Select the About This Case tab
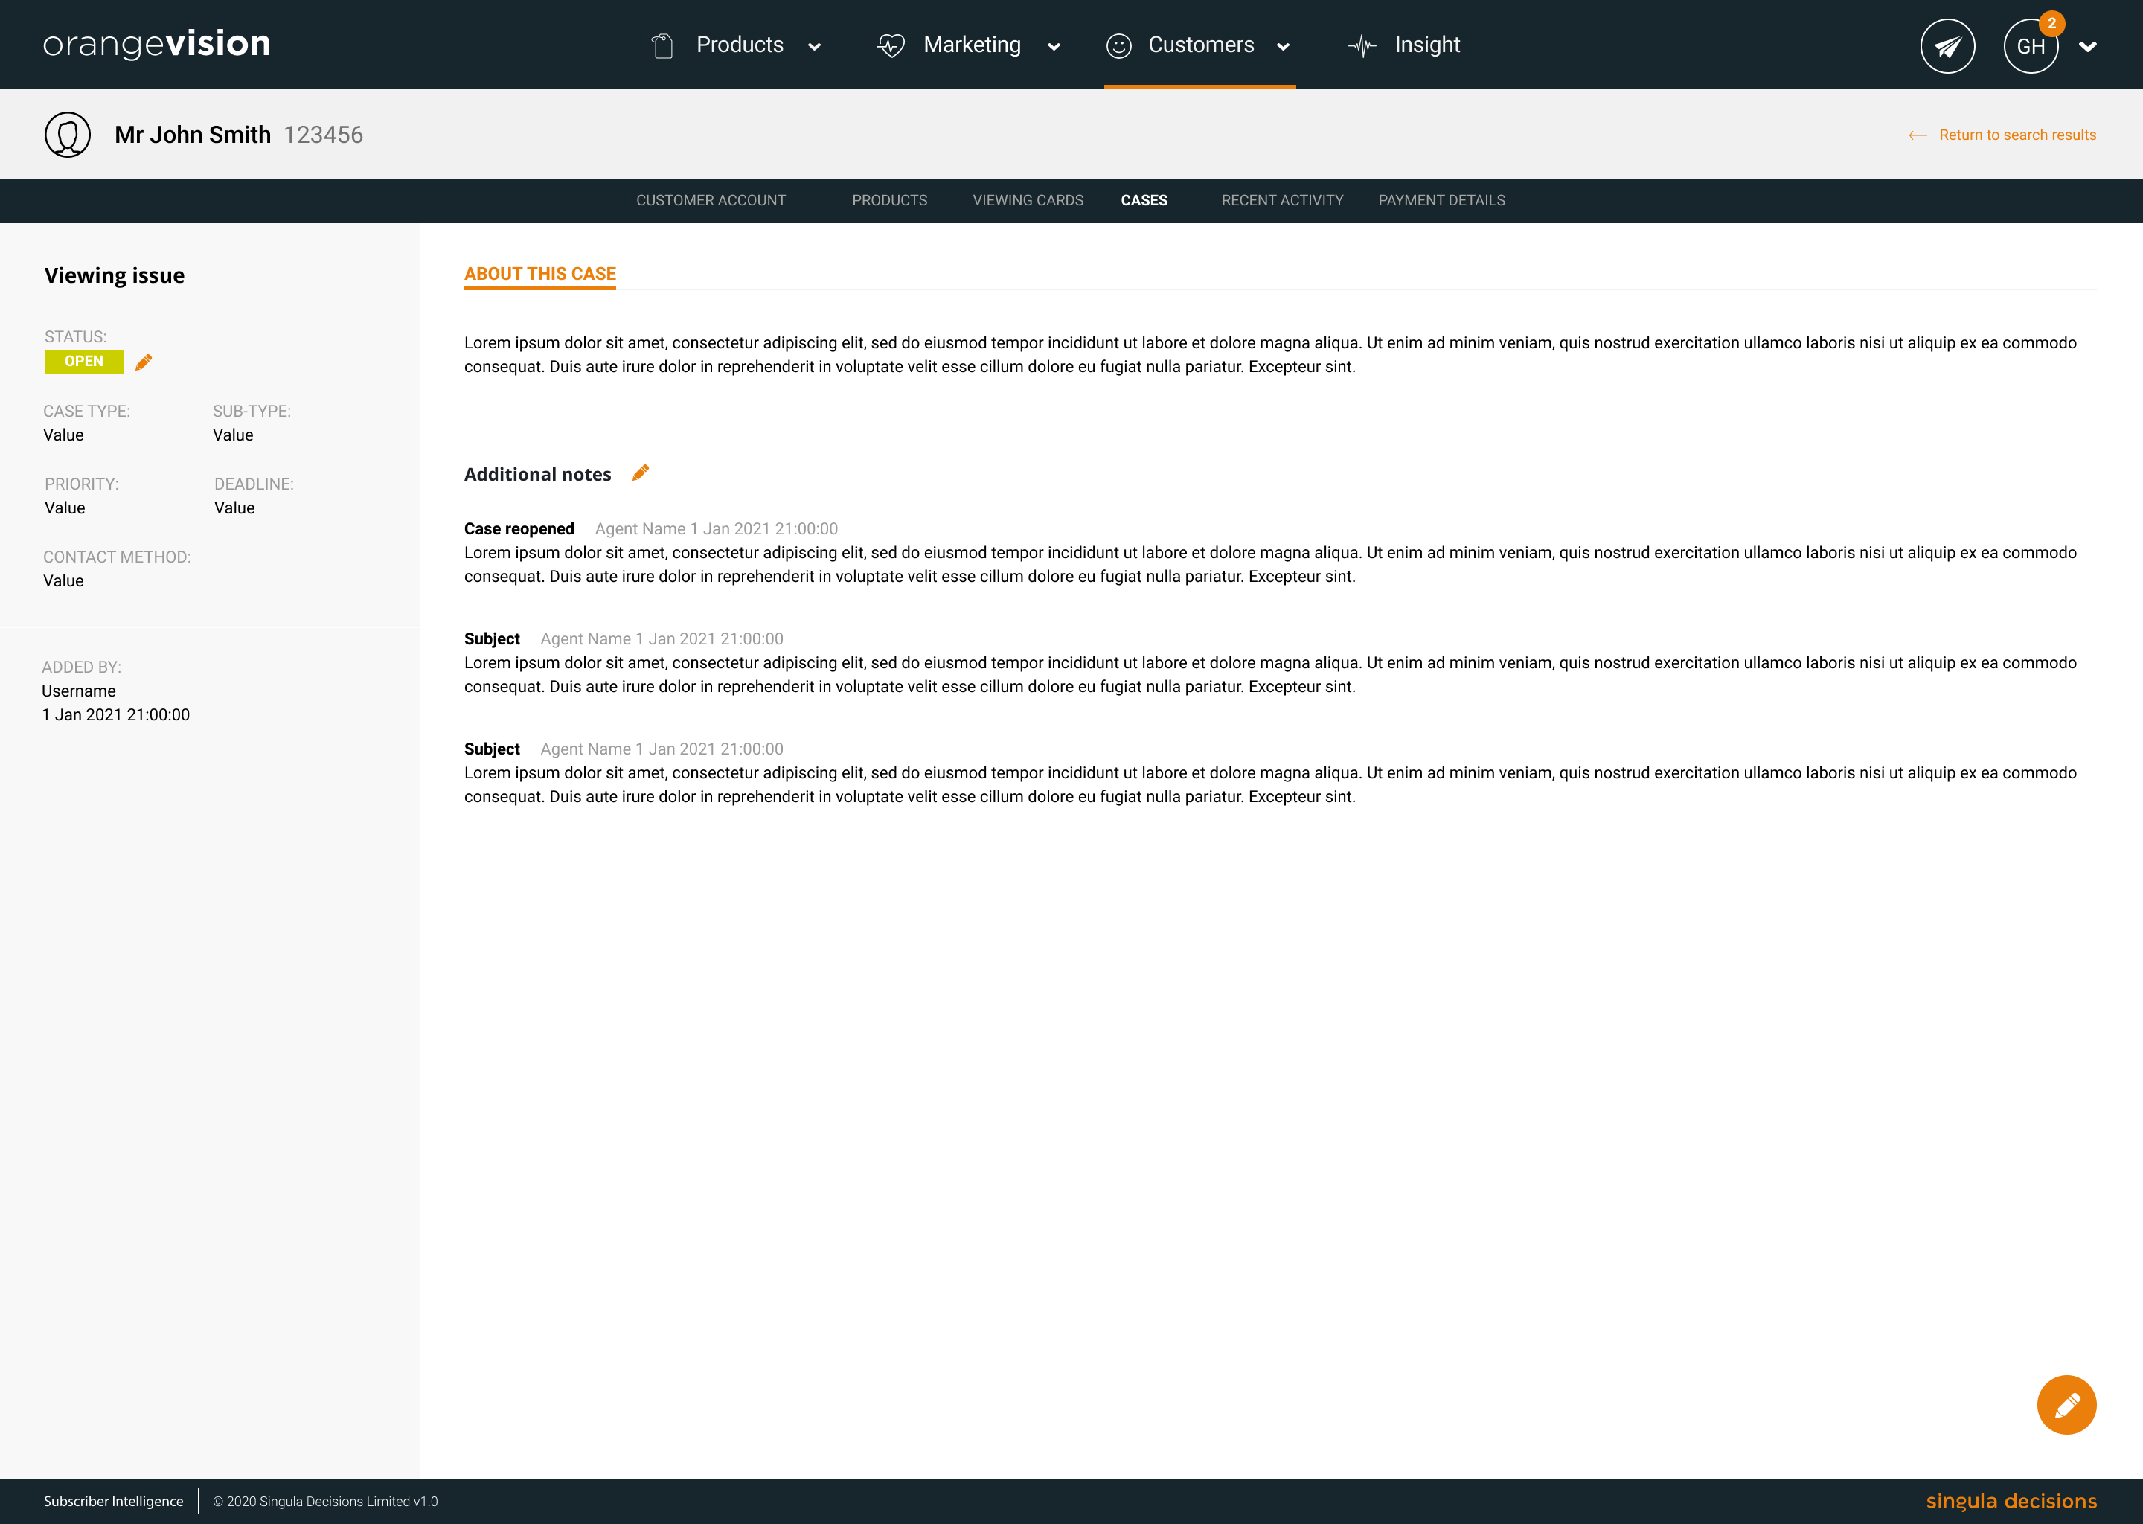This screenshot has width=2143, height=1524. click(x=539, y=274)
